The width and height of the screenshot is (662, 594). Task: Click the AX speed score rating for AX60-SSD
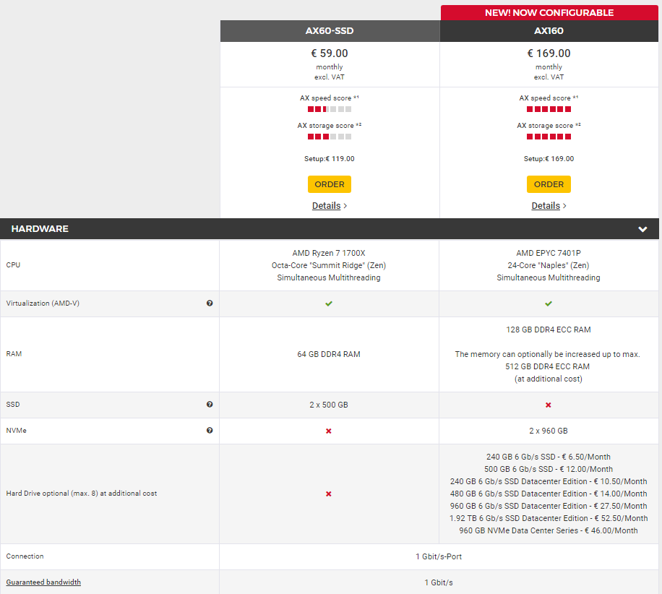pyautogui.click(x=330, y=109)
